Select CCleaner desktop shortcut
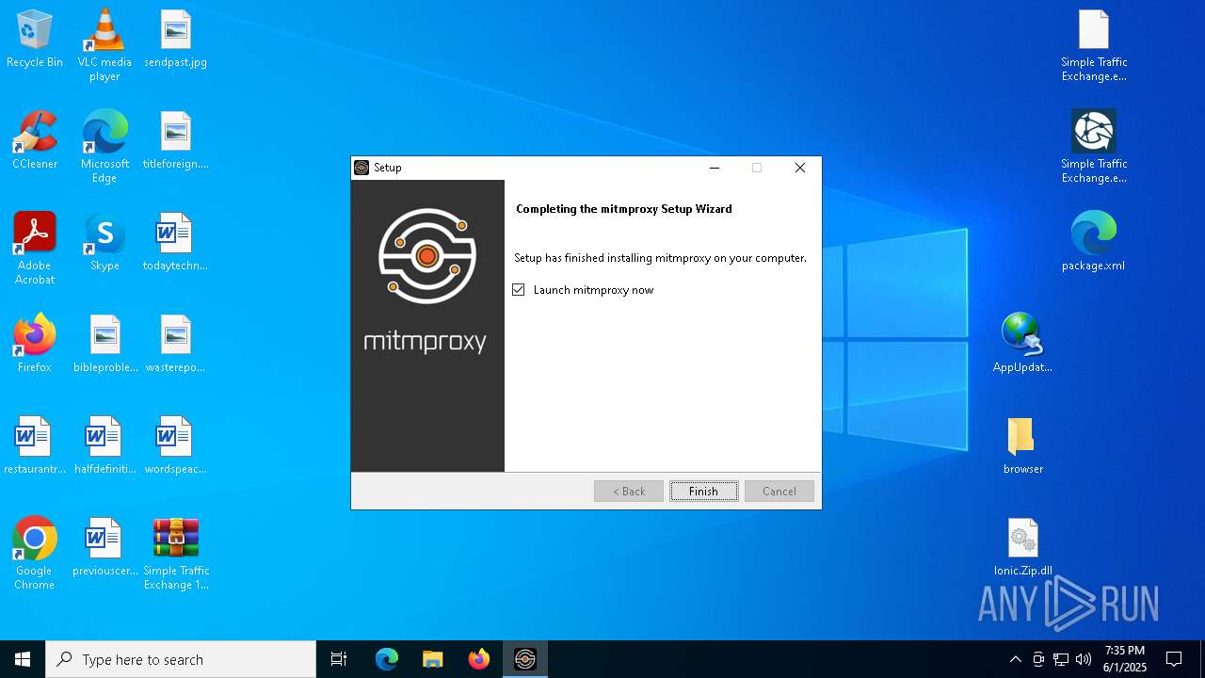1205x678 pixels. point(35,140)
